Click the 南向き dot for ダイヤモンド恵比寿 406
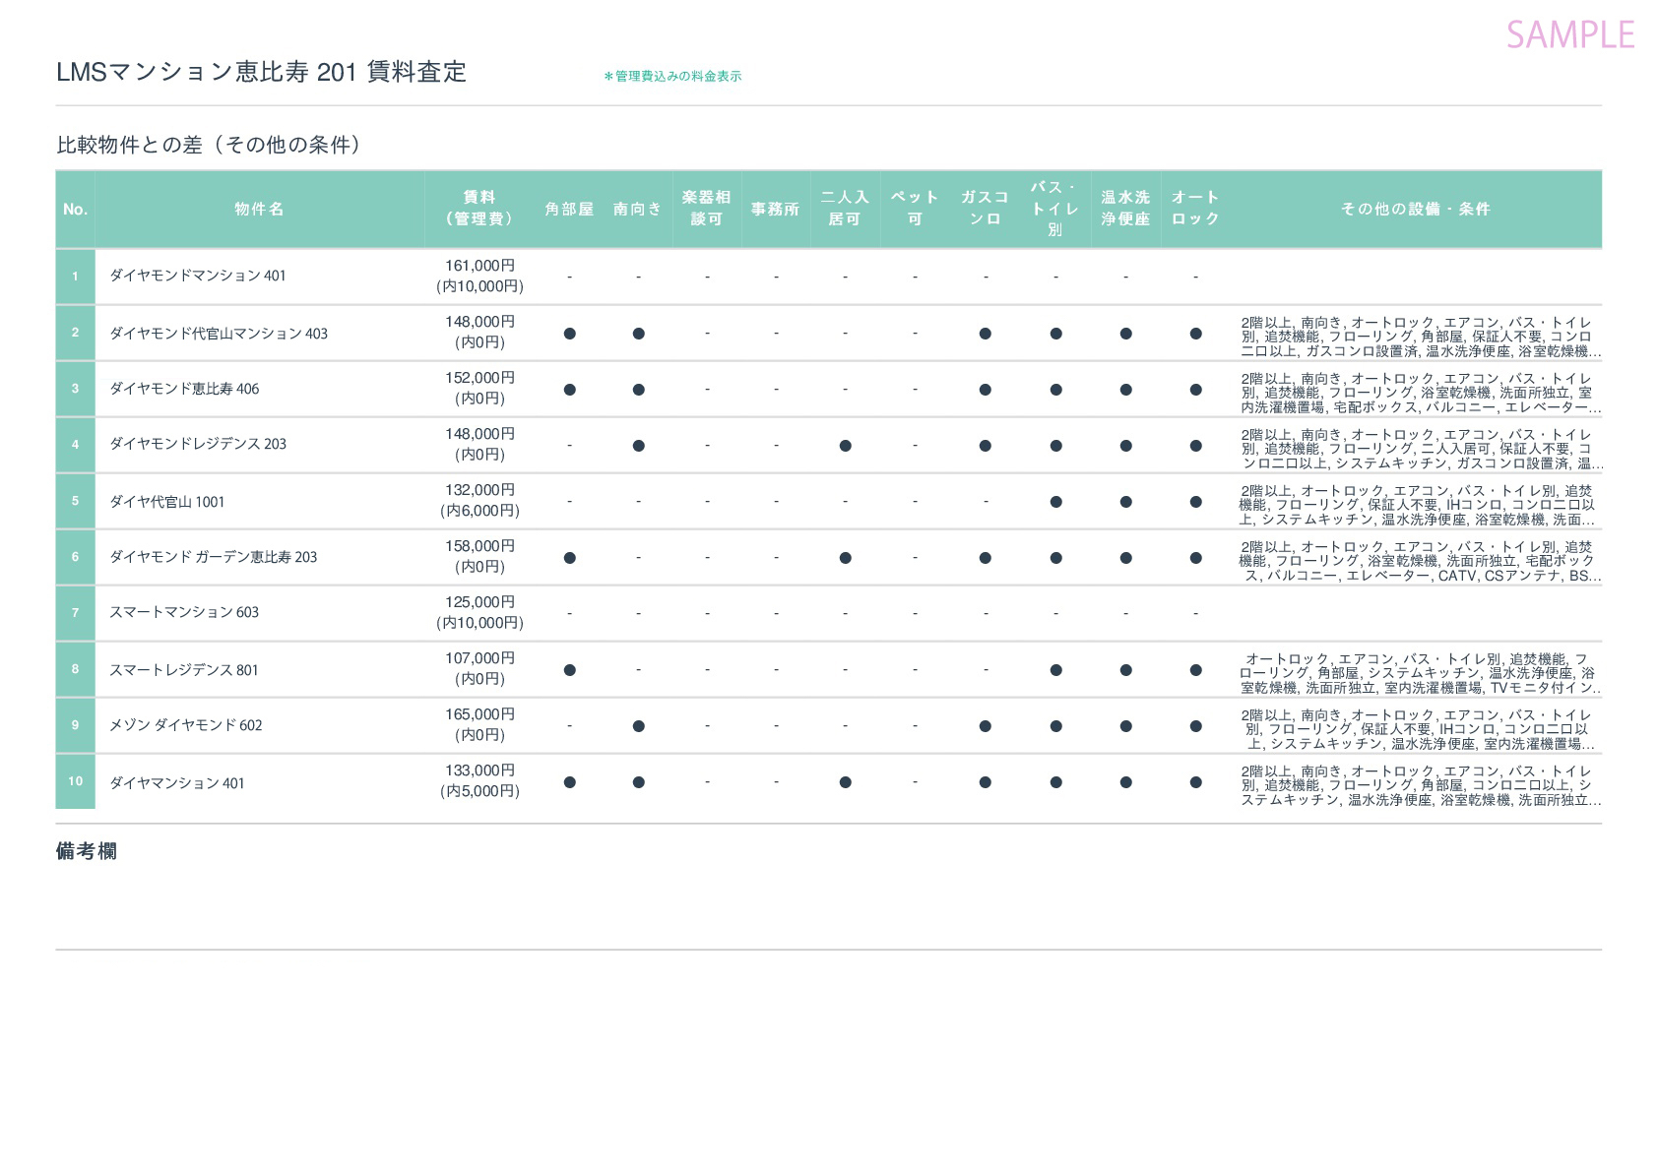1658x1171 pixels. click(x=638, y=390)
